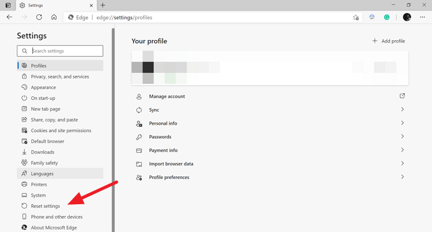Click the address bar URL
Screen dimensions: 432x232
124,17
